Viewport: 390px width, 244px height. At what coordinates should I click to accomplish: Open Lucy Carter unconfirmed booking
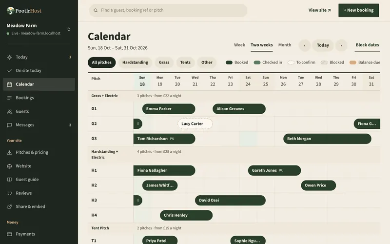195,124
